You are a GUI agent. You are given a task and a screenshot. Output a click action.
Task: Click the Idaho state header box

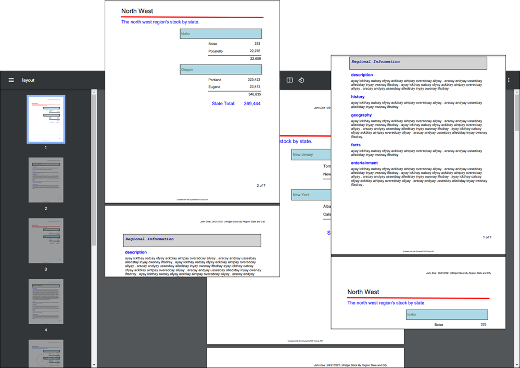pos(221,34)
